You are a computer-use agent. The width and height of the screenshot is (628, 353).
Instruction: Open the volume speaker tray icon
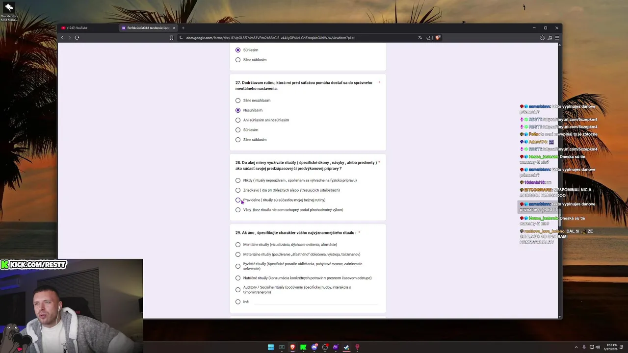click(x=598, y=347)
